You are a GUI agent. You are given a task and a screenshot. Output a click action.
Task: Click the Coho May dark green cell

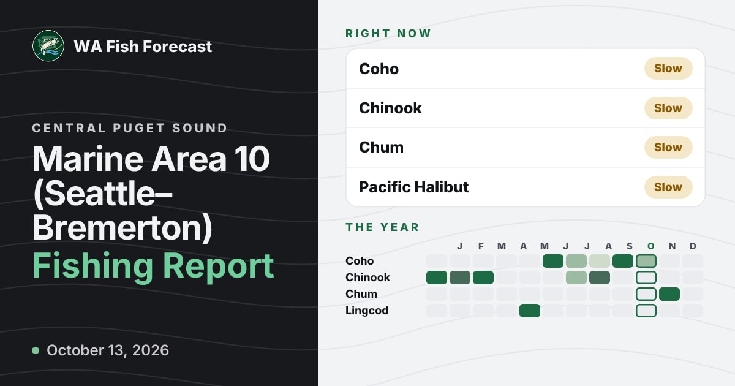pyautogui.click(x=553, y=261)
